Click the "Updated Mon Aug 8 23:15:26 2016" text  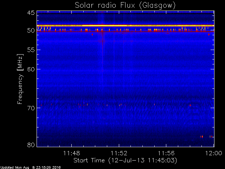pos(31,168)
